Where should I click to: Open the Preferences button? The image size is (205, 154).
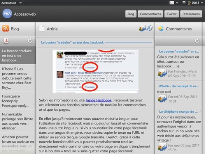(191, 14)
